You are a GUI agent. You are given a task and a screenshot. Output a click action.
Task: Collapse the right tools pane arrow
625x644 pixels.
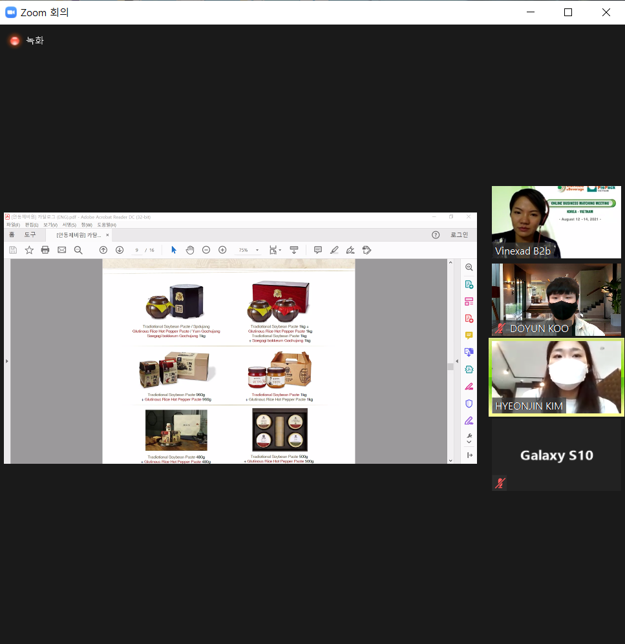[x=457, y=362]
